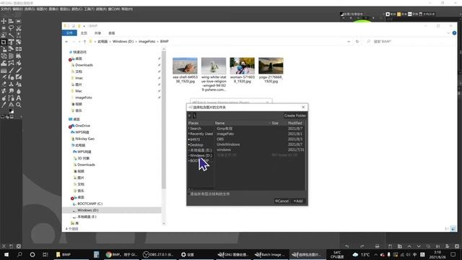Select Recently Used in Places list
The image size is (462, 260).
pyautogui.click(x=201, y=134)
